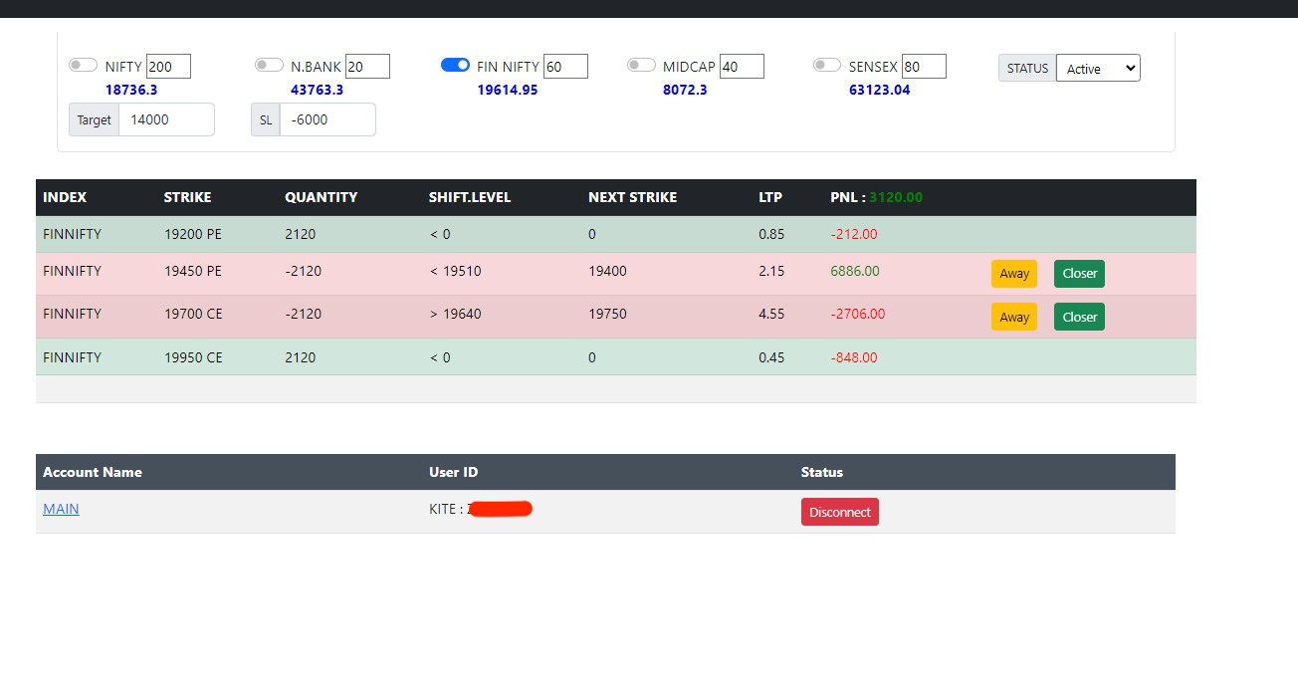The image size is (1298, 684).
Task: Click the red Disconnect button
Action: point(839,512)
